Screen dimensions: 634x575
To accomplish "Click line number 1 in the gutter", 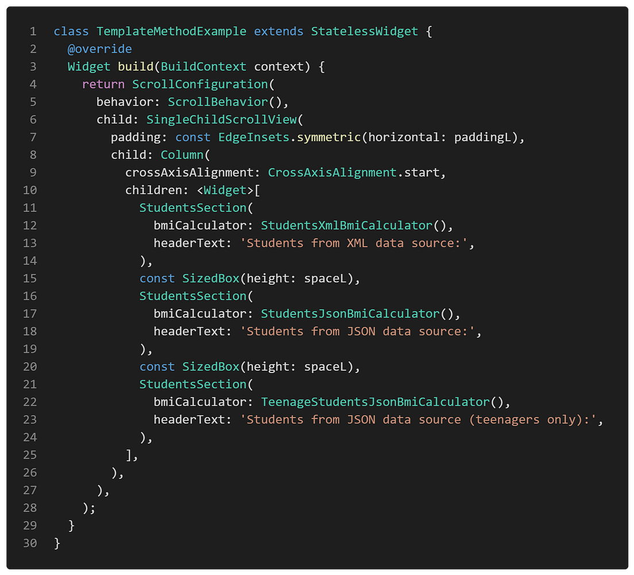I will (x=30, y=31).
